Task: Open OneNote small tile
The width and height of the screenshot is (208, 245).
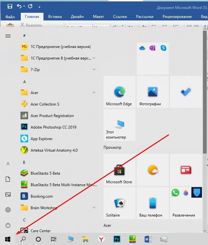Action: tap(152, 48)
